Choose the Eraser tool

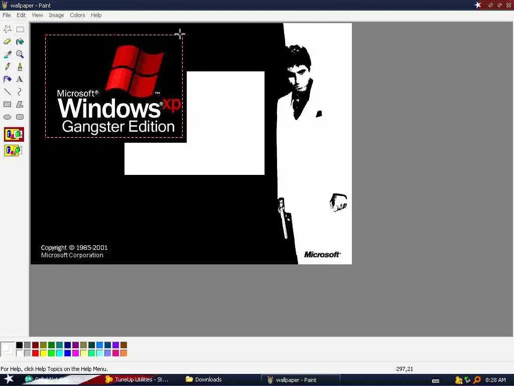click(7, 42)
